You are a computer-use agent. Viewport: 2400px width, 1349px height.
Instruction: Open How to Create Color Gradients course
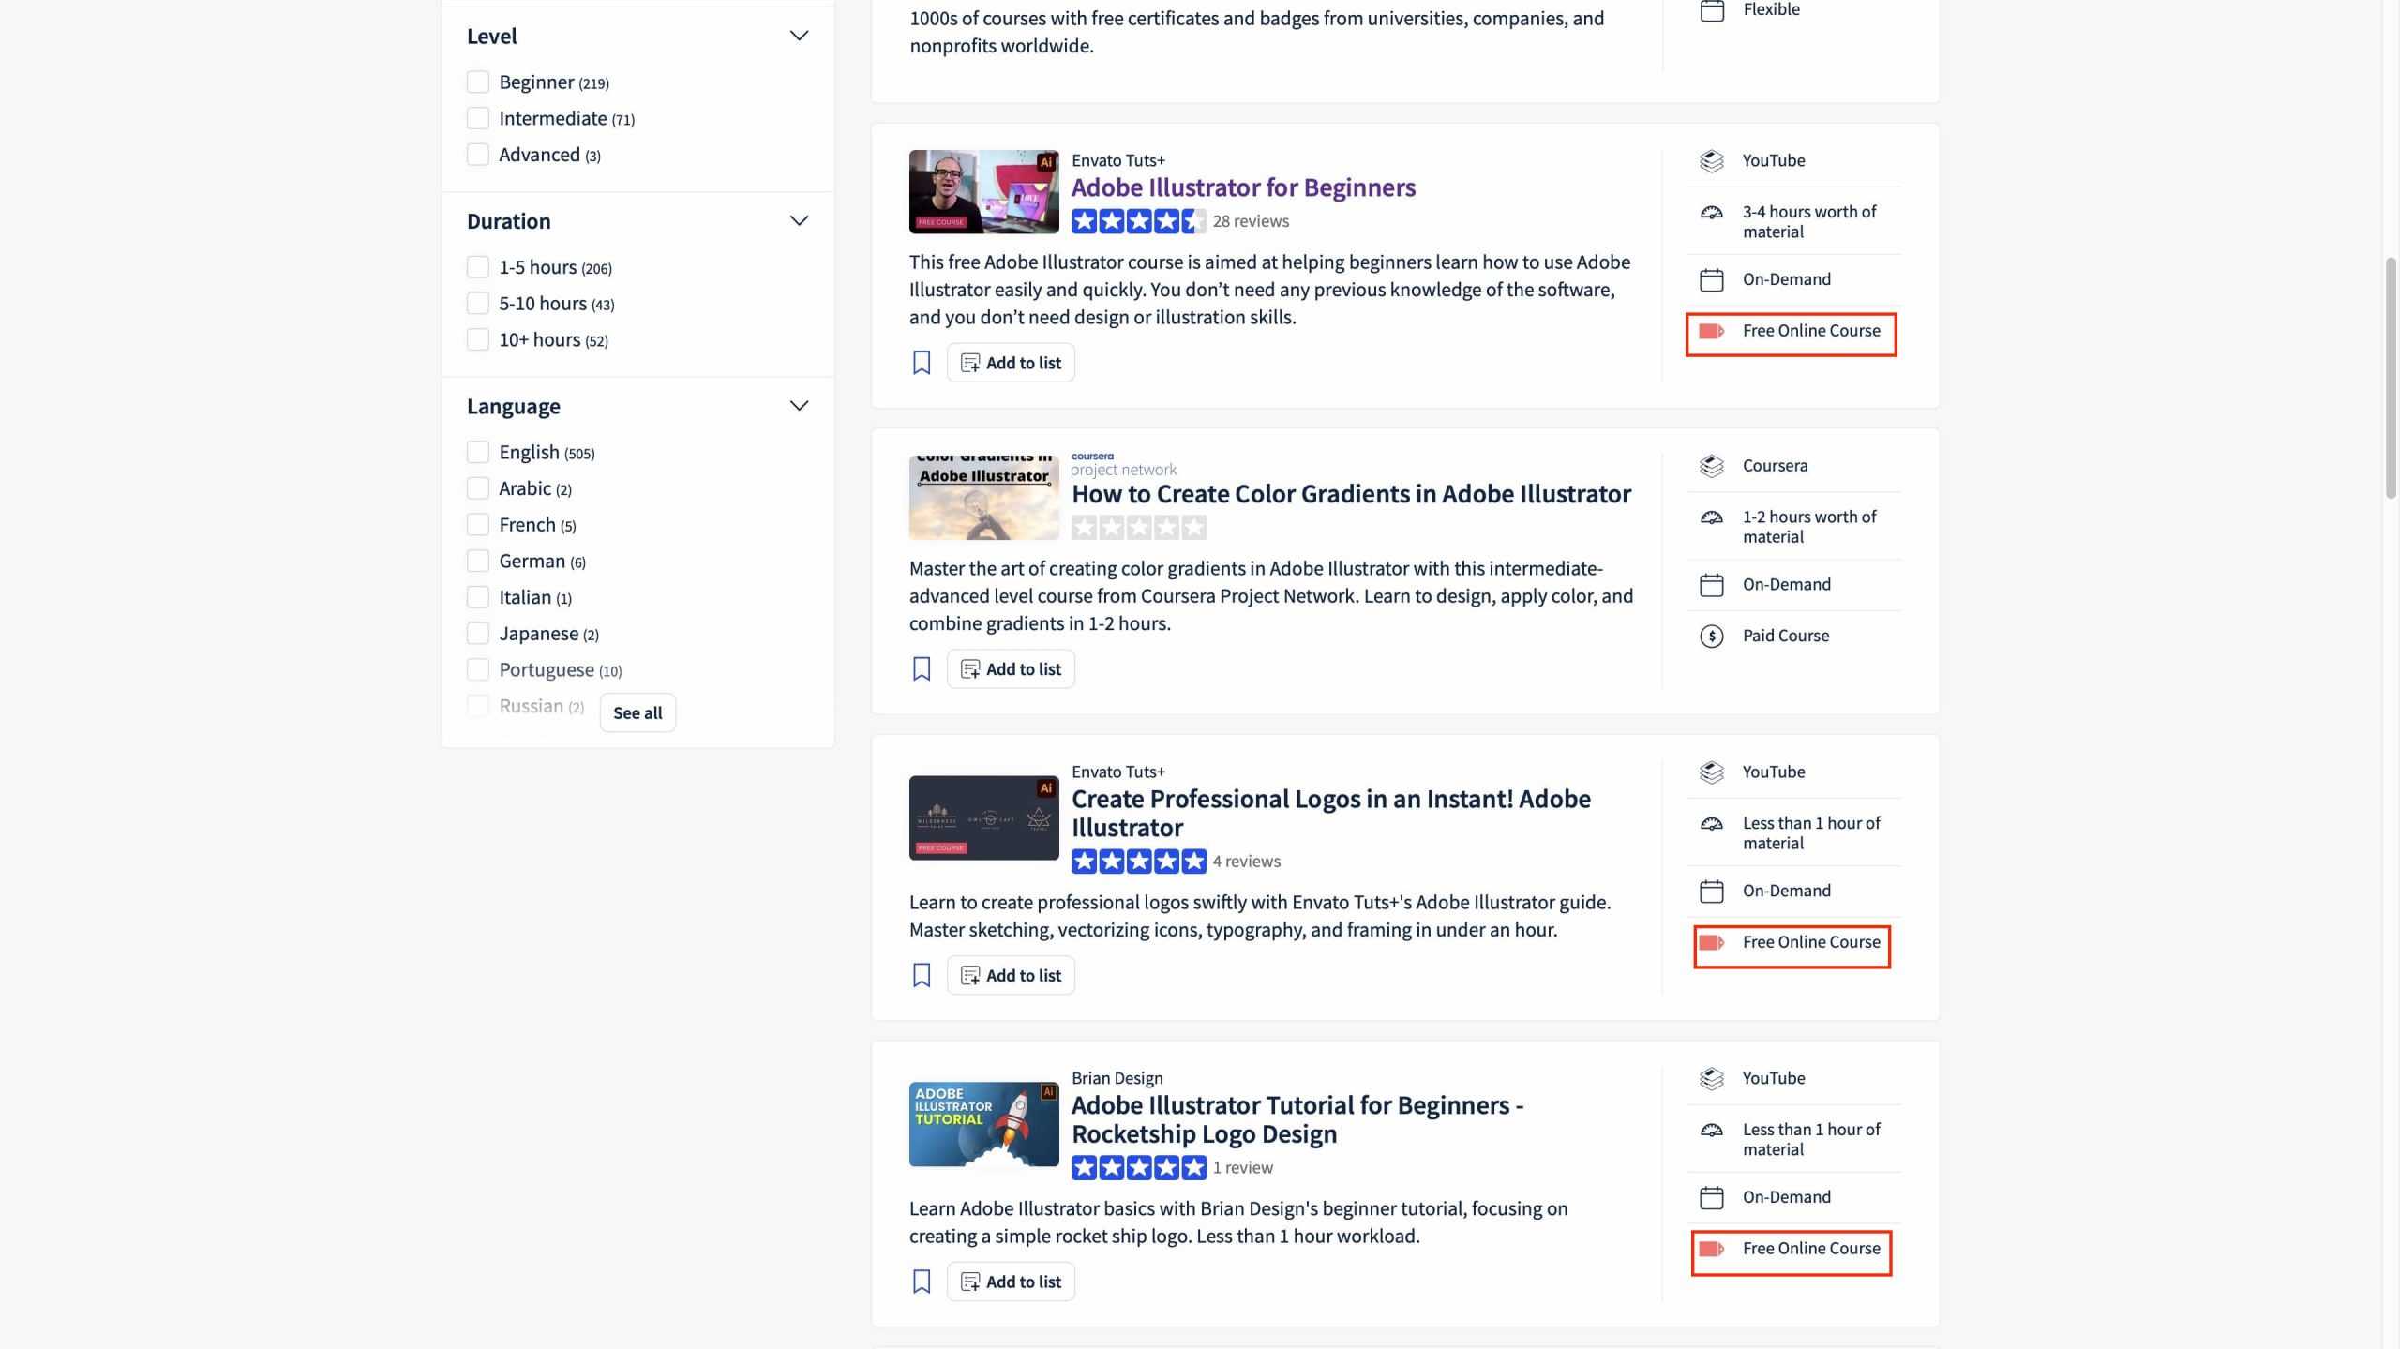1351,494
